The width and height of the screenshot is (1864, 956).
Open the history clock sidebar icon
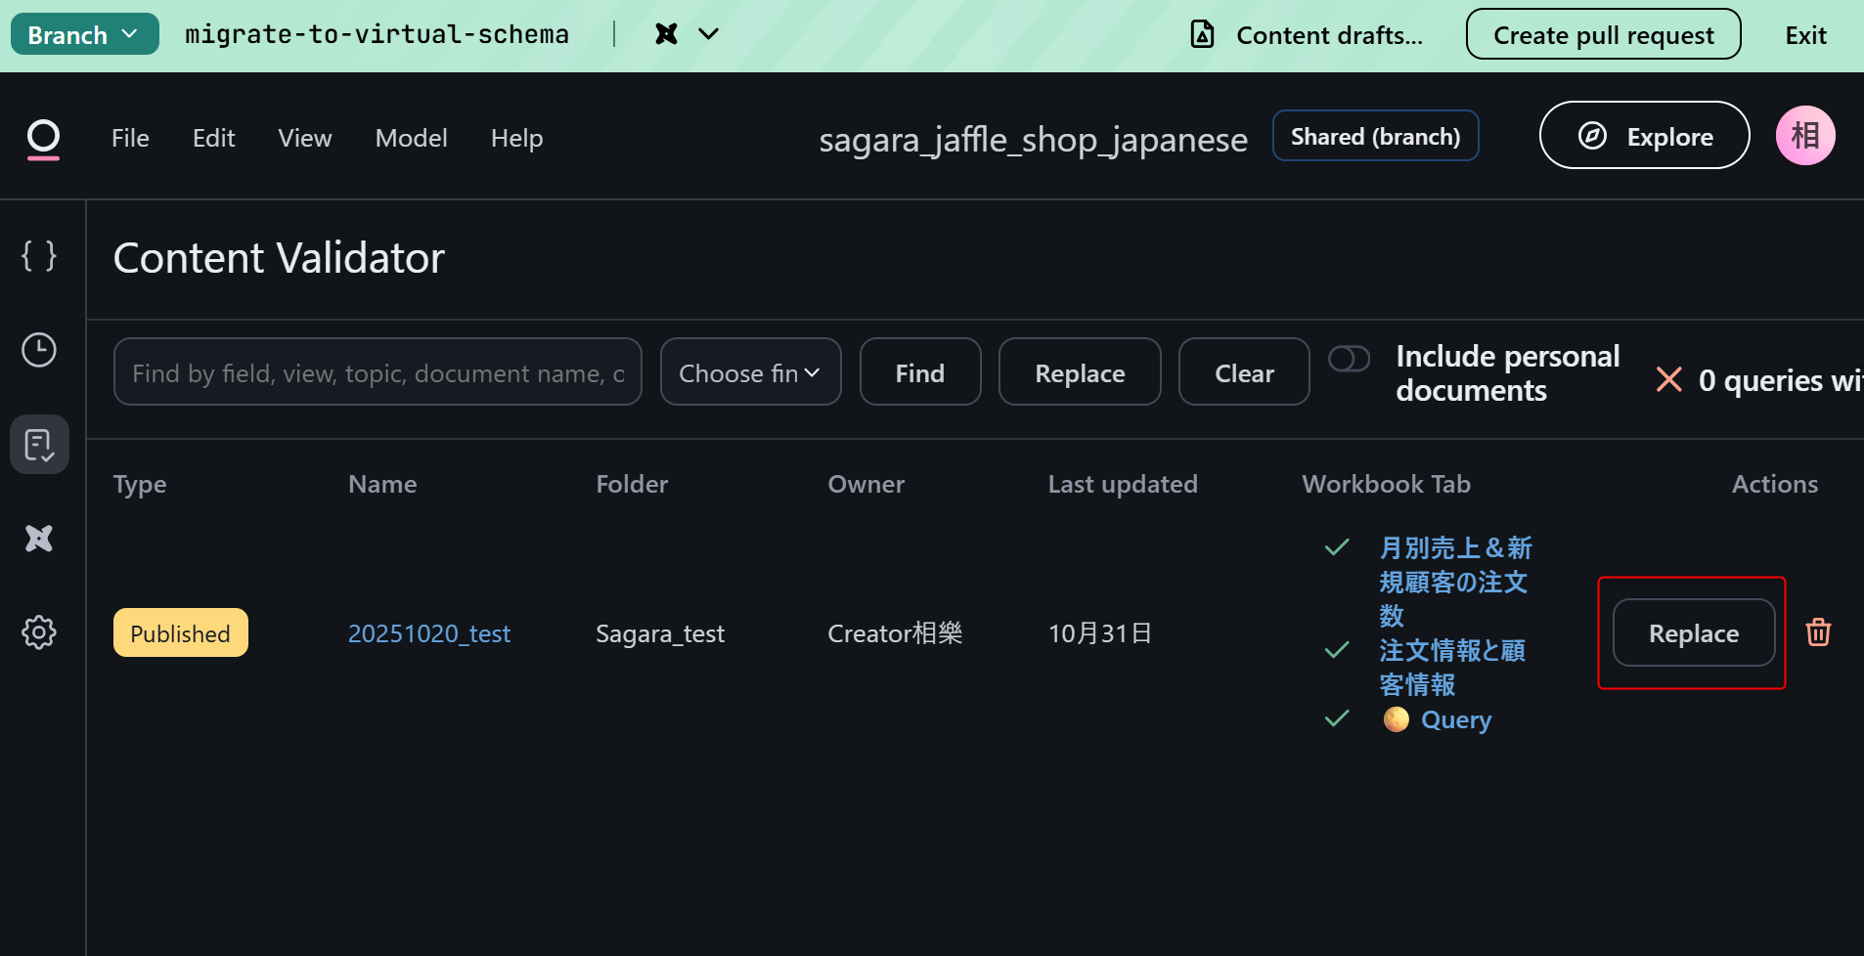tap(39, 350)
